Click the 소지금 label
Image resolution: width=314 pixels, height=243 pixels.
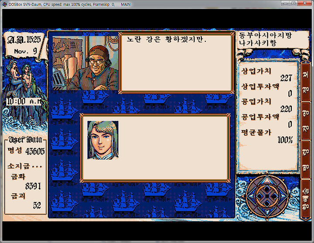(x=25, y=166)
